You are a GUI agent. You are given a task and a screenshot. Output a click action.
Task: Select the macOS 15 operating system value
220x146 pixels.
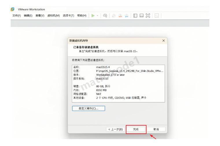point(102,79)
